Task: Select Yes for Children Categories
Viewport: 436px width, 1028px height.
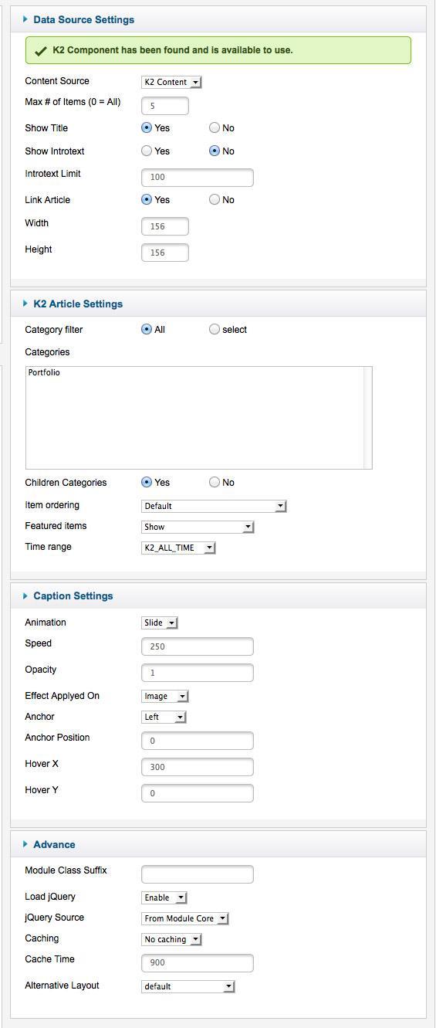Action: tap(147, 482)
